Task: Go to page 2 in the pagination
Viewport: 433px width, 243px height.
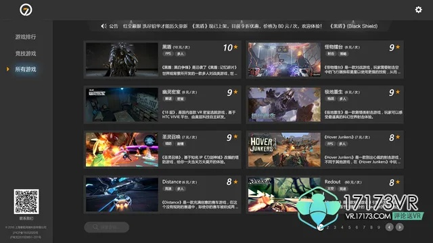Action: click(x=327, y=227)
